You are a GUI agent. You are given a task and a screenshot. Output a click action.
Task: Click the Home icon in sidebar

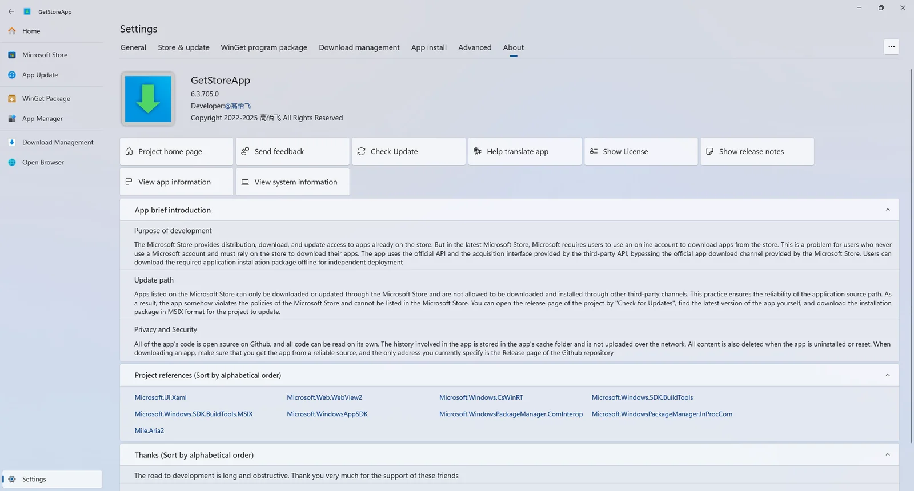click(x=12, y=31)
